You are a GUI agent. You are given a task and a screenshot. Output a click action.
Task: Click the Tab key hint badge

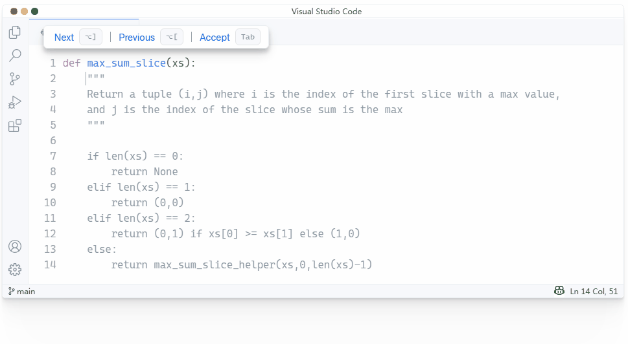coord(248,38)
